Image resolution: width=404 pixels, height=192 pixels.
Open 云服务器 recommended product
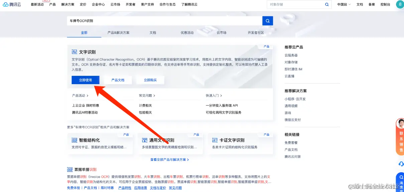[x=291, y=55]
